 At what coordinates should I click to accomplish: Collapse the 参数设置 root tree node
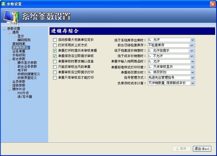click(x=4, y=29)
